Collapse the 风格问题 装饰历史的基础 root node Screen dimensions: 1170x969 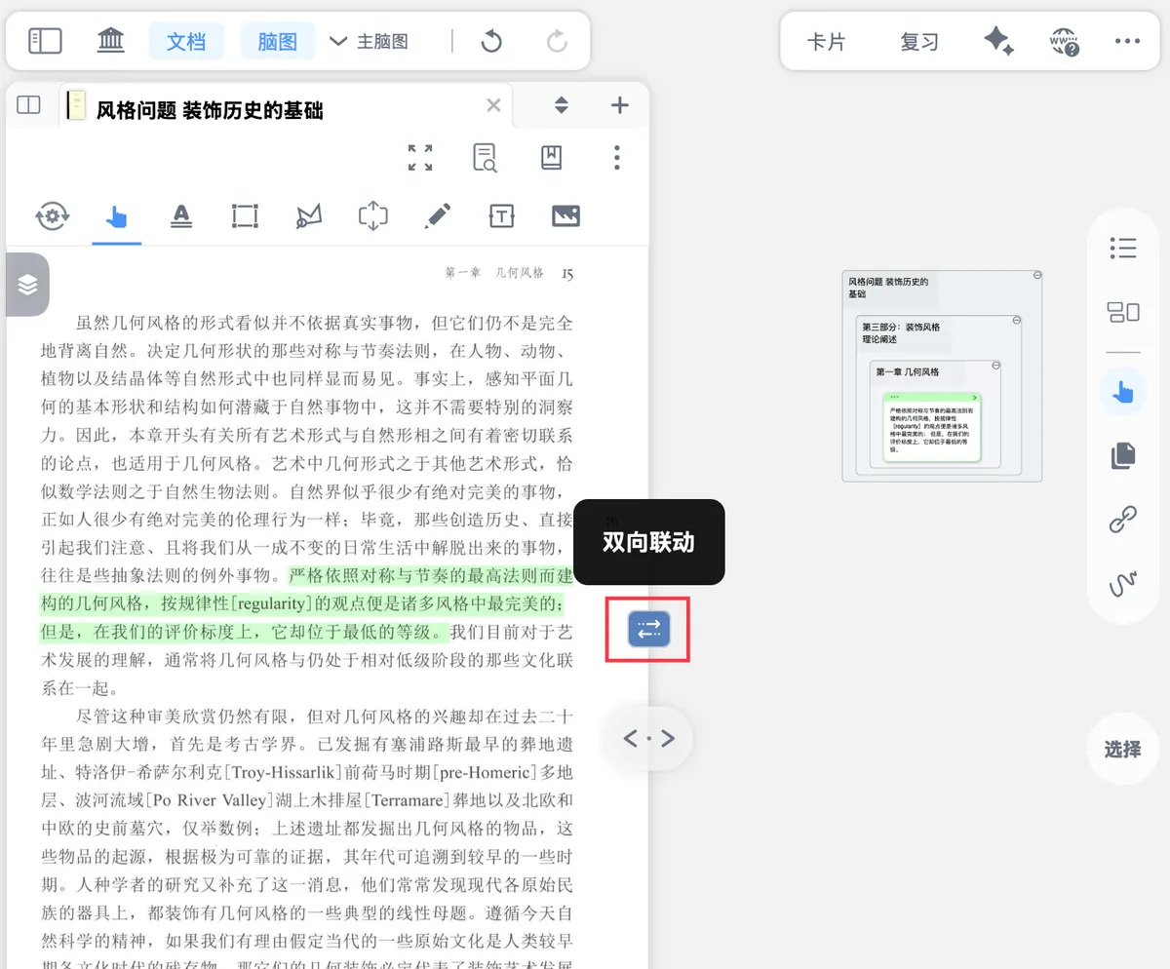[x=1037, y=276]
